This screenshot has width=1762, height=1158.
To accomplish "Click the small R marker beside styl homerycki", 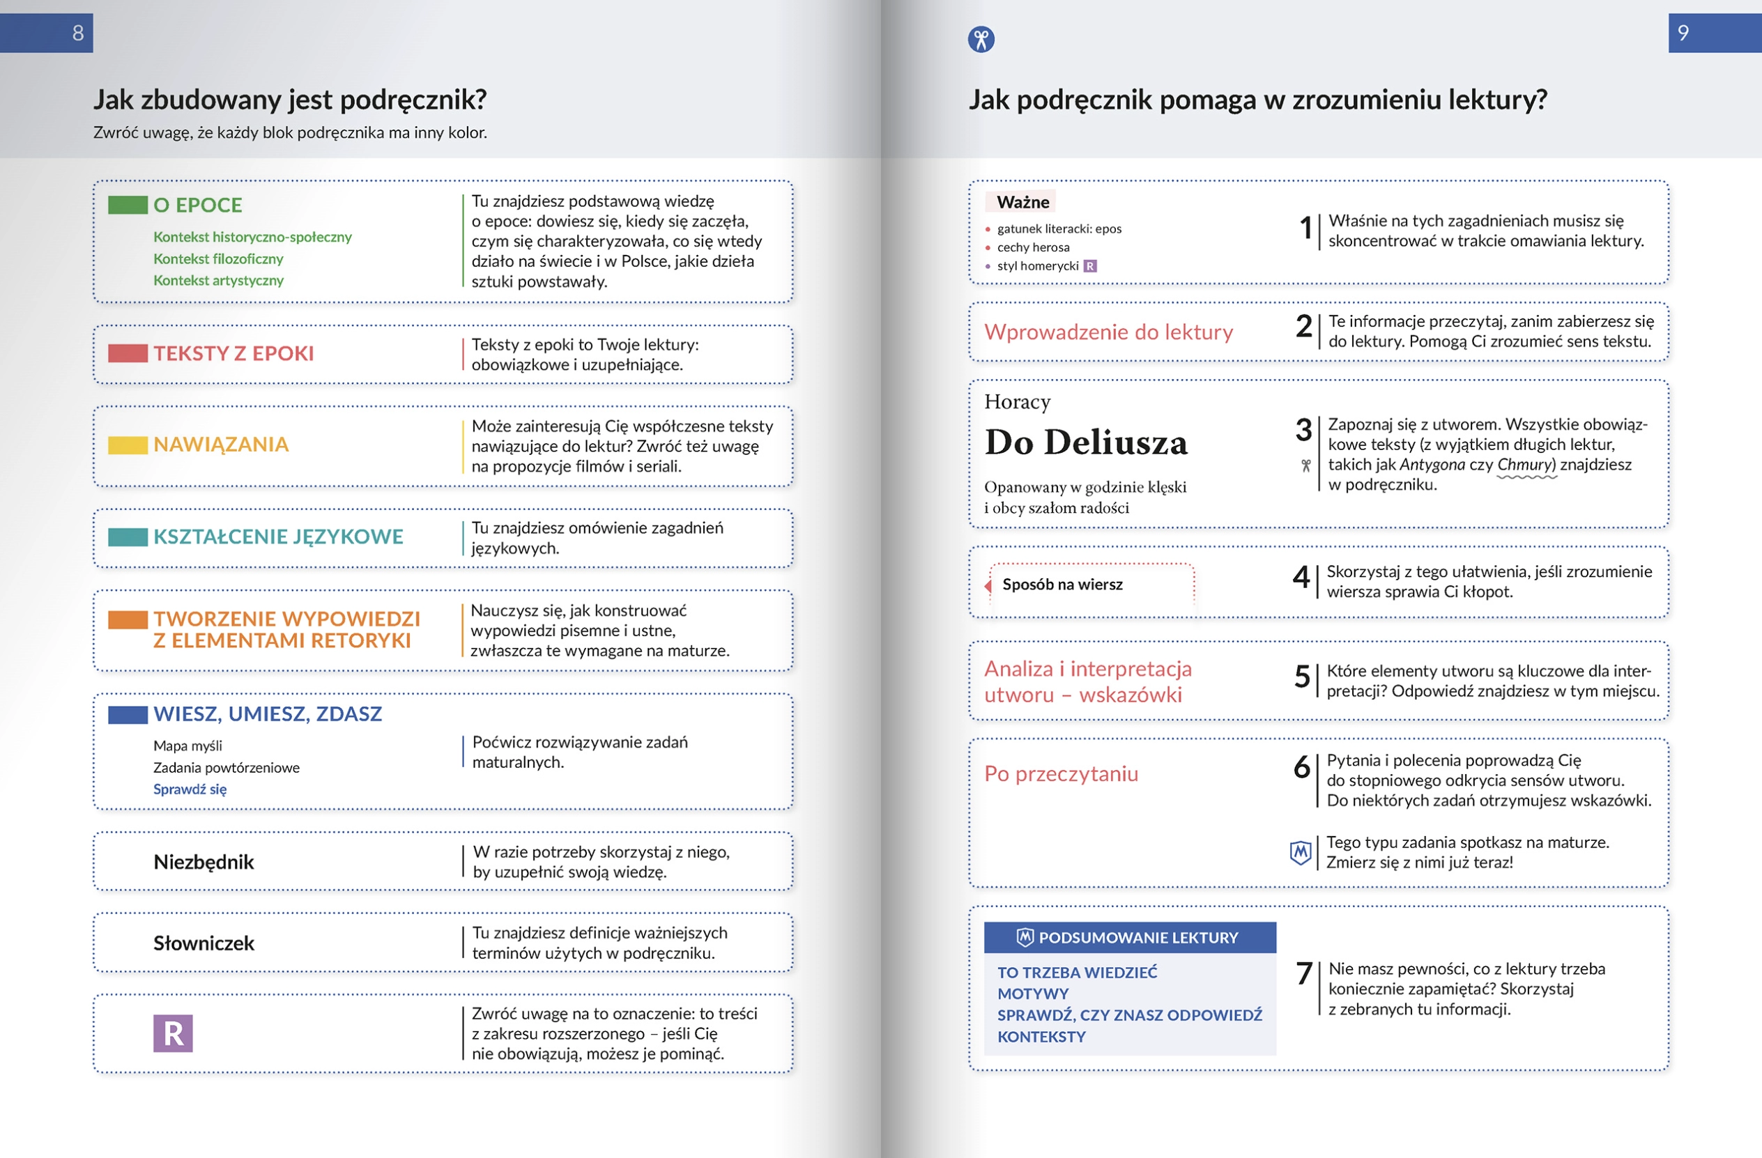I will point(1090,265).
